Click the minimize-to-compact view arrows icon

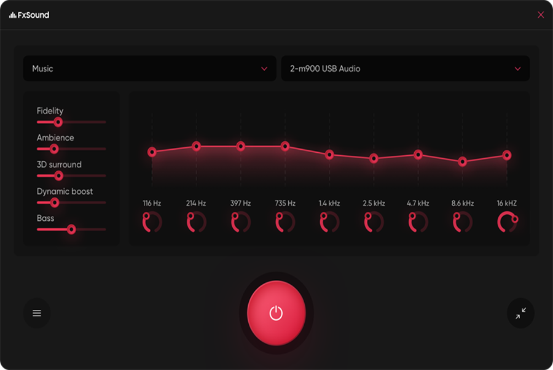[x=520, y=313]
